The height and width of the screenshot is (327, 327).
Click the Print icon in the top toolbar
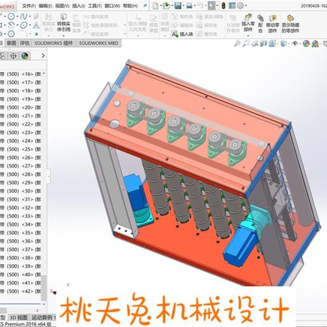point(189,6)
